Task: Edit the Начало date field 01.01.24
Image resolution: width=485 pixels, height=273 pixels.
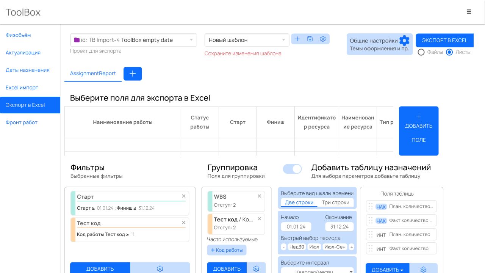Action: [296, 227]
